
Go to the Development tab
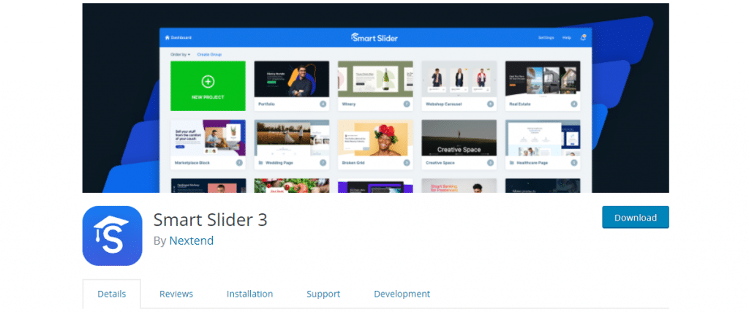402,294
